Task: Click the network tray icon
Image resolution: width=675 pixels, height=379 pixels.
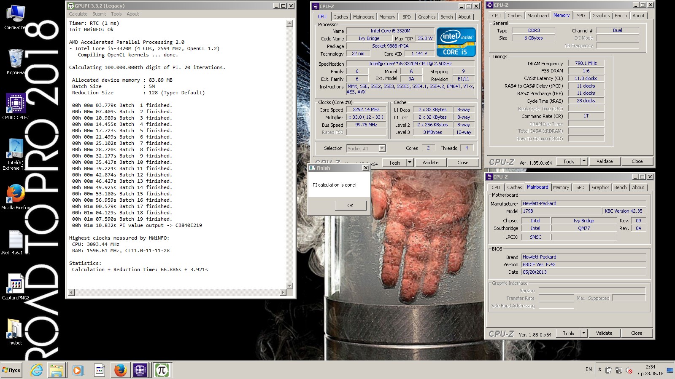Action: pyautogui.click(x=618, y=371)
